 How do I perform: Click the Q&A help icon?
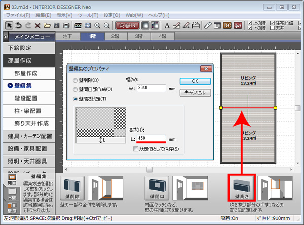[x=238, y=25]
